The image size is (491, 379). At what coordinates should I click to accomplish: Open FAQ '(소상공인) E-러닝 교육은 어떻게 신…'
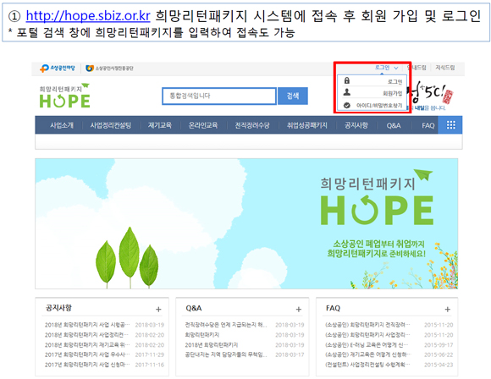pos(367,345)
